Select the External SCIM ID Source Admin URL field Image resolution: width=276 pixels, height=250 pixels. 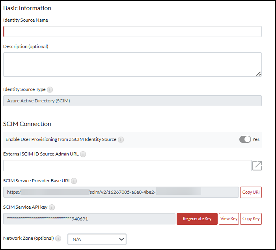pos(127,166)
